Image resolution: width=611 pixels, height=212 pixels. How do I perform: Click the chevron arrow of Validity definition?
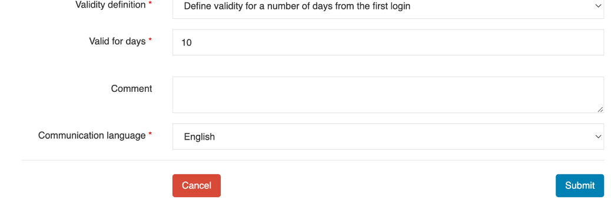click(x=598, y=6)
